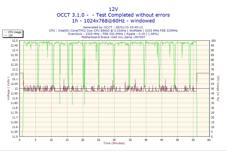Click the 12.35 voltage axis label

[14, 55]
